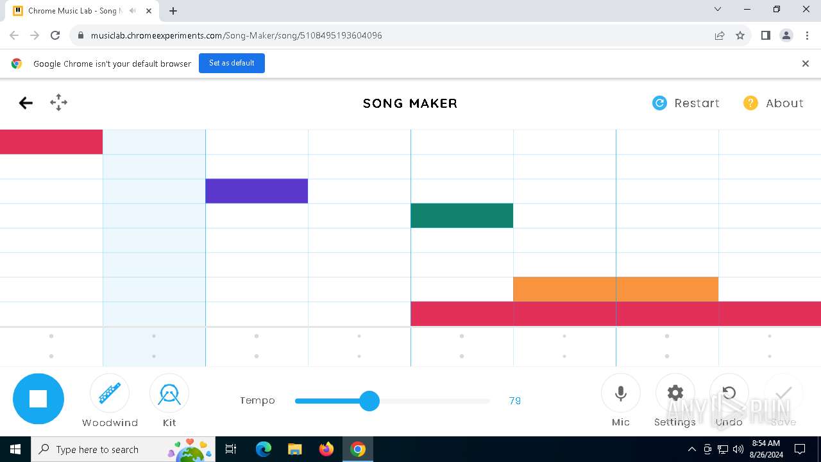Open a new Chrome tab

click(173, 11)
